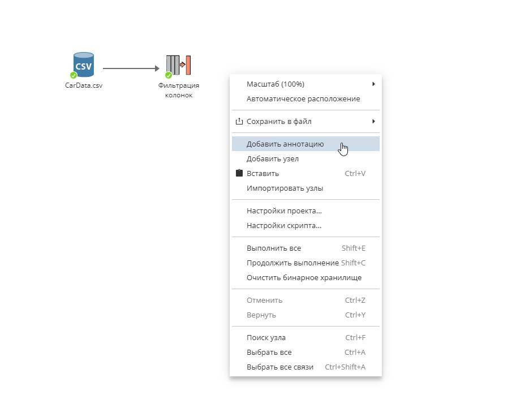Viewport: 529px width, 395px height.
Task: Open Настройки скрипта... dialog
Action: [x=284, y=226]
